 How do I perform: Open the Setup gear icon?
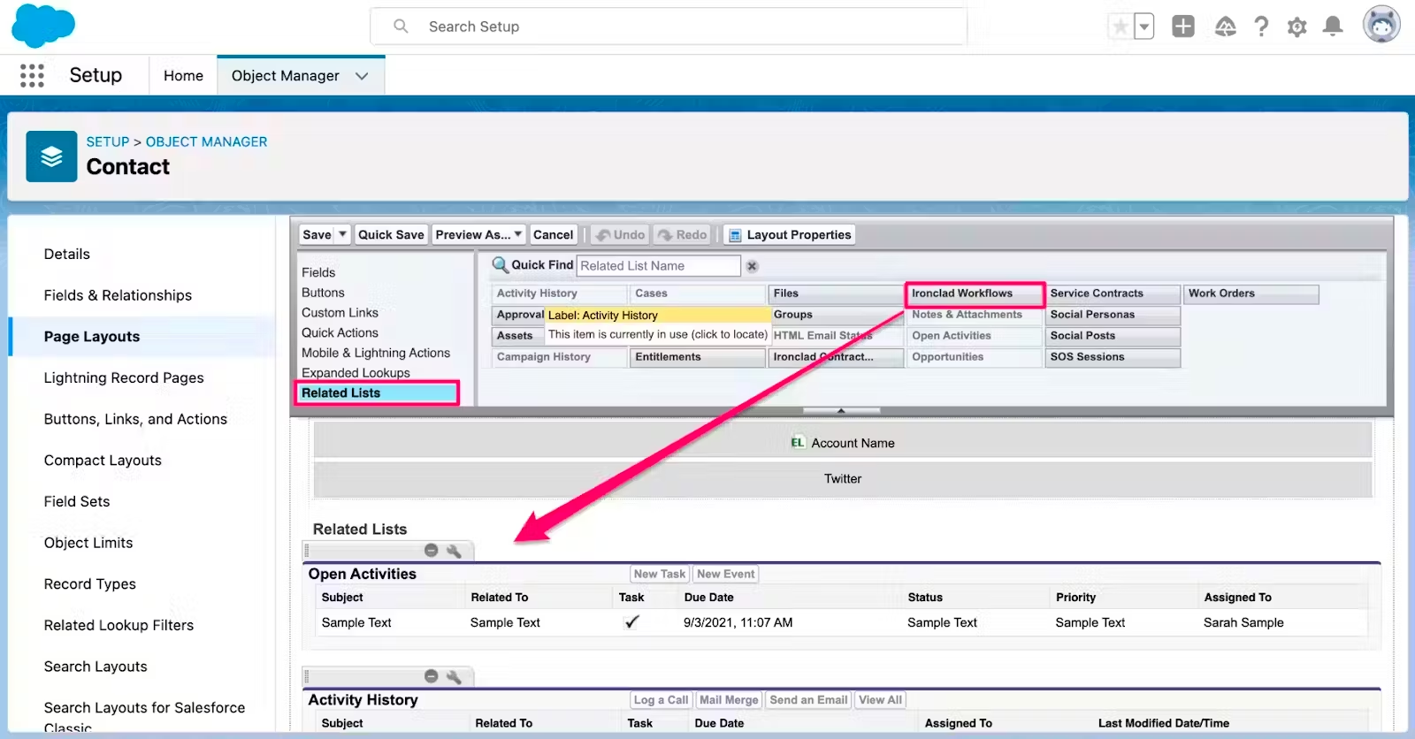pos(1297,27)
